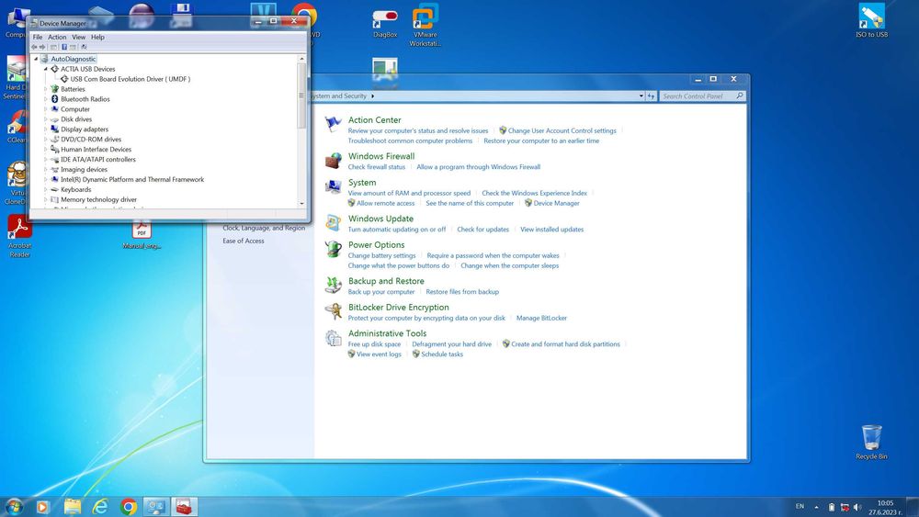Open the Action menu in Device Manager
Screen dimensions: 919x517
pos(57,38)
